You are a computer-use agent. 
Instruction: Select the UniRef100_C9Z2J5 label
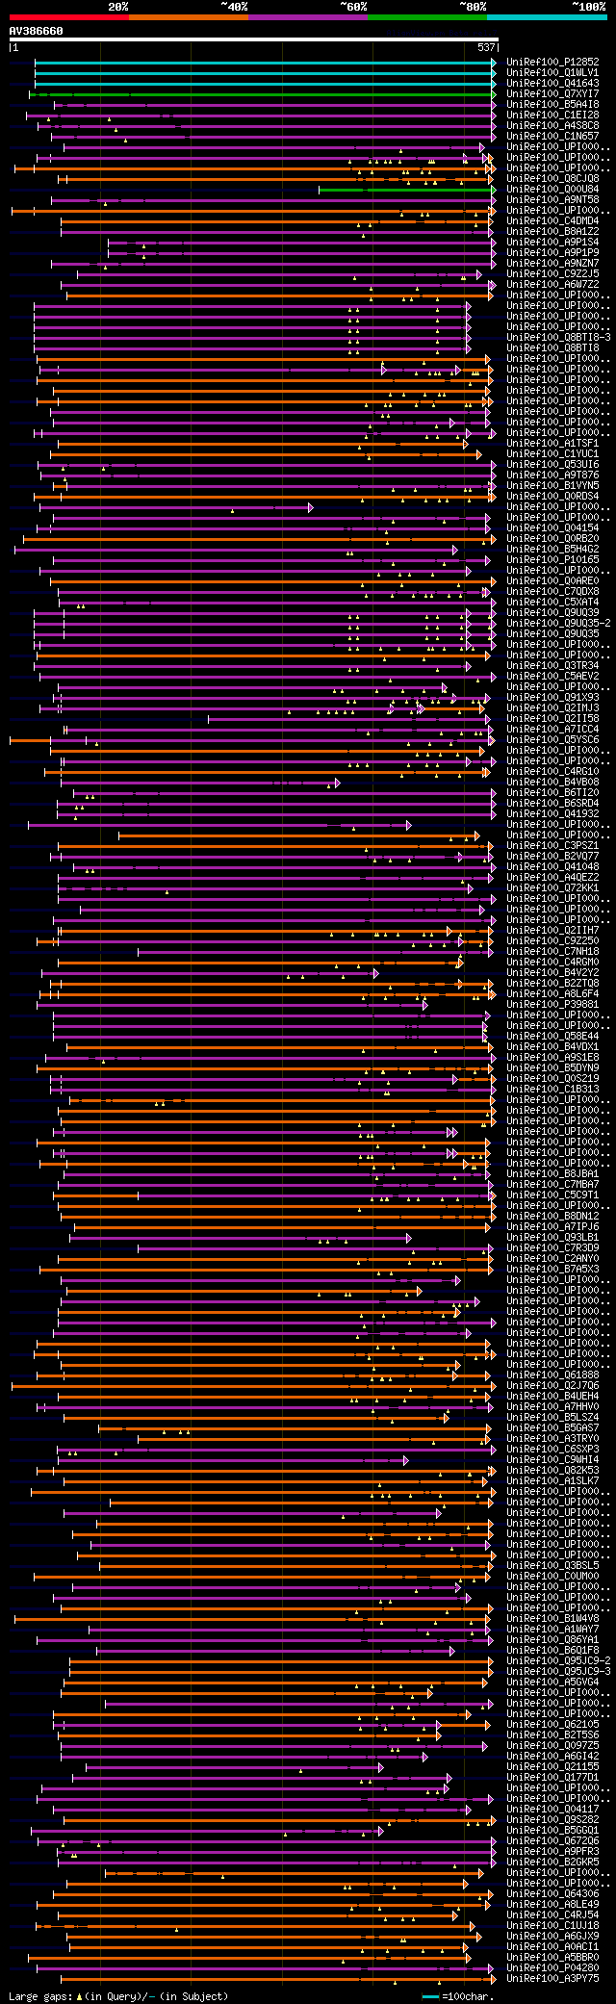[552, 273]
